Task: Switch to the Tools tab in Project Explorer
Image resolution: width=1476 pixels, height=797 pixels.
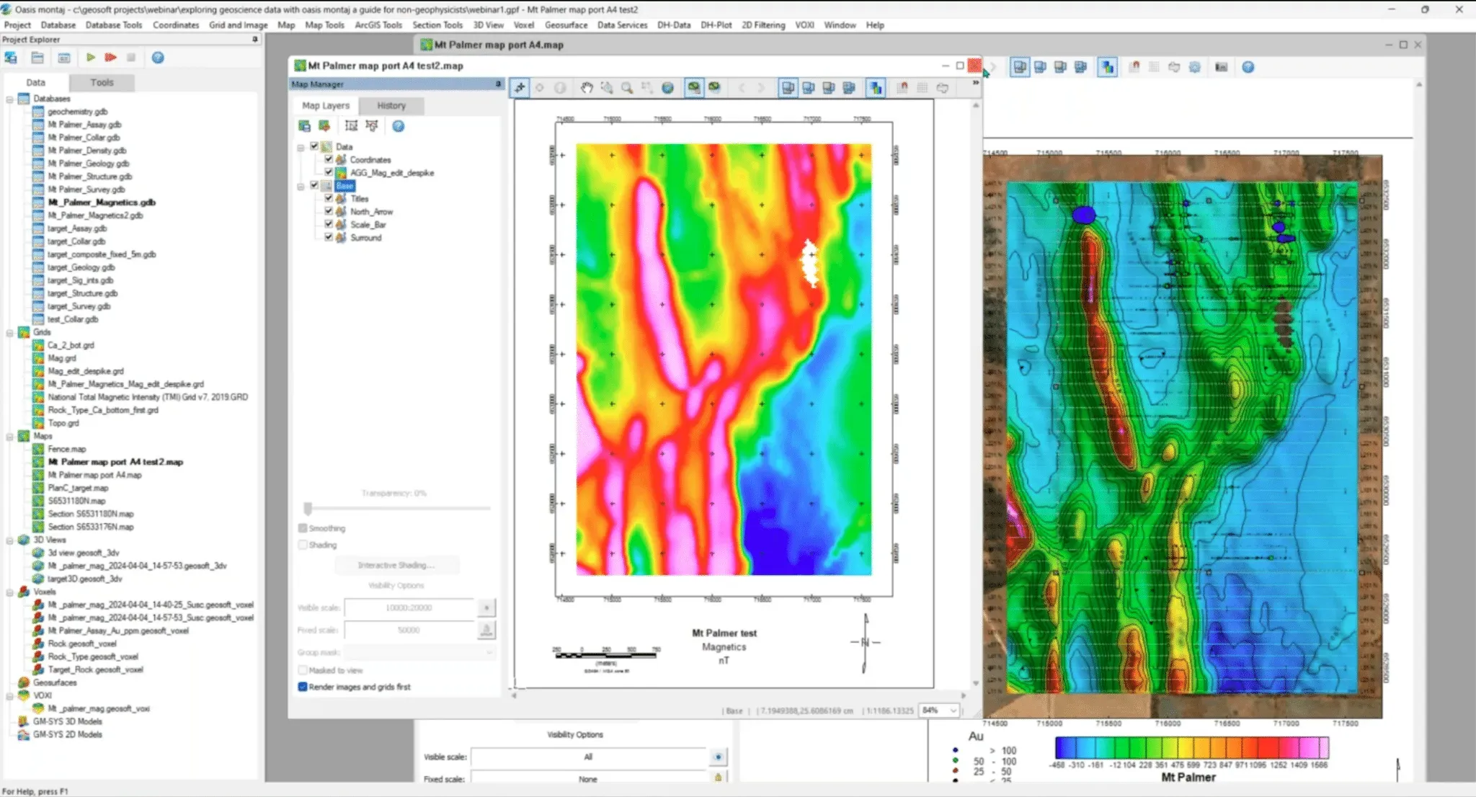Action: pyautogui.click(x=102, y=82)
